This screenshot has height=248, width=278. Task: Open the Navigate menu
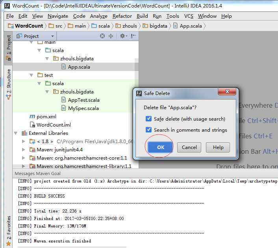click(58, 16)
